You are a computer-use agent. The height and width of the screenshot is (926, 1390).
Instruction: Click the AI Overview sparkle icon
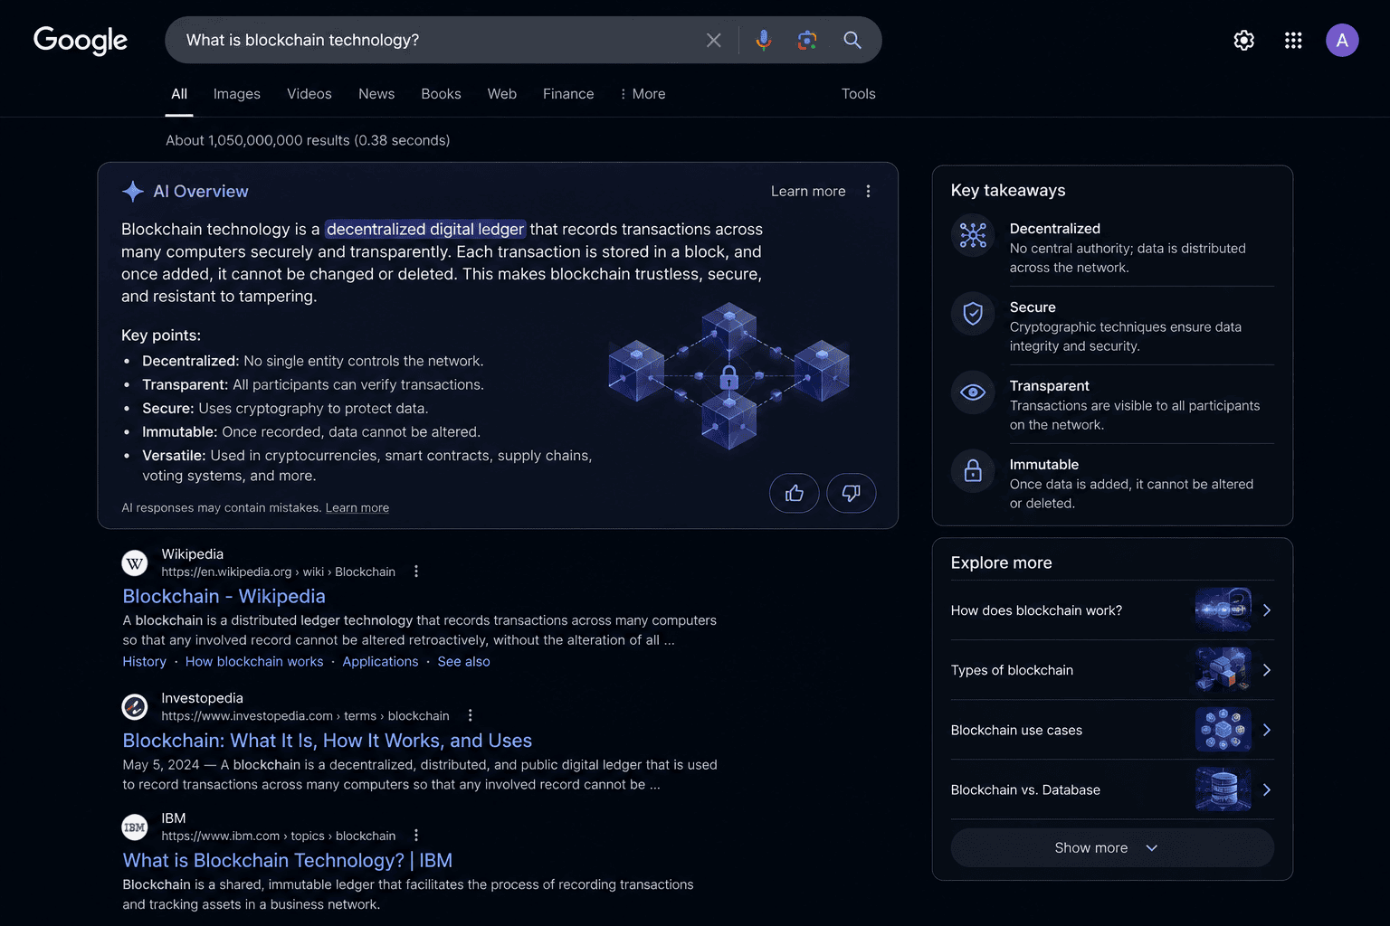click(x=133, y=191)
